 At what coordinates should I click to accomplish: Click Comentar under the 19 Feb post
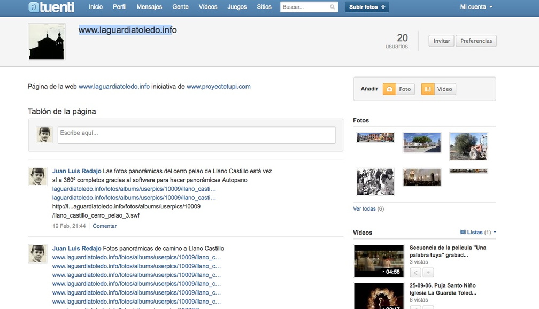tap(104, 226)
